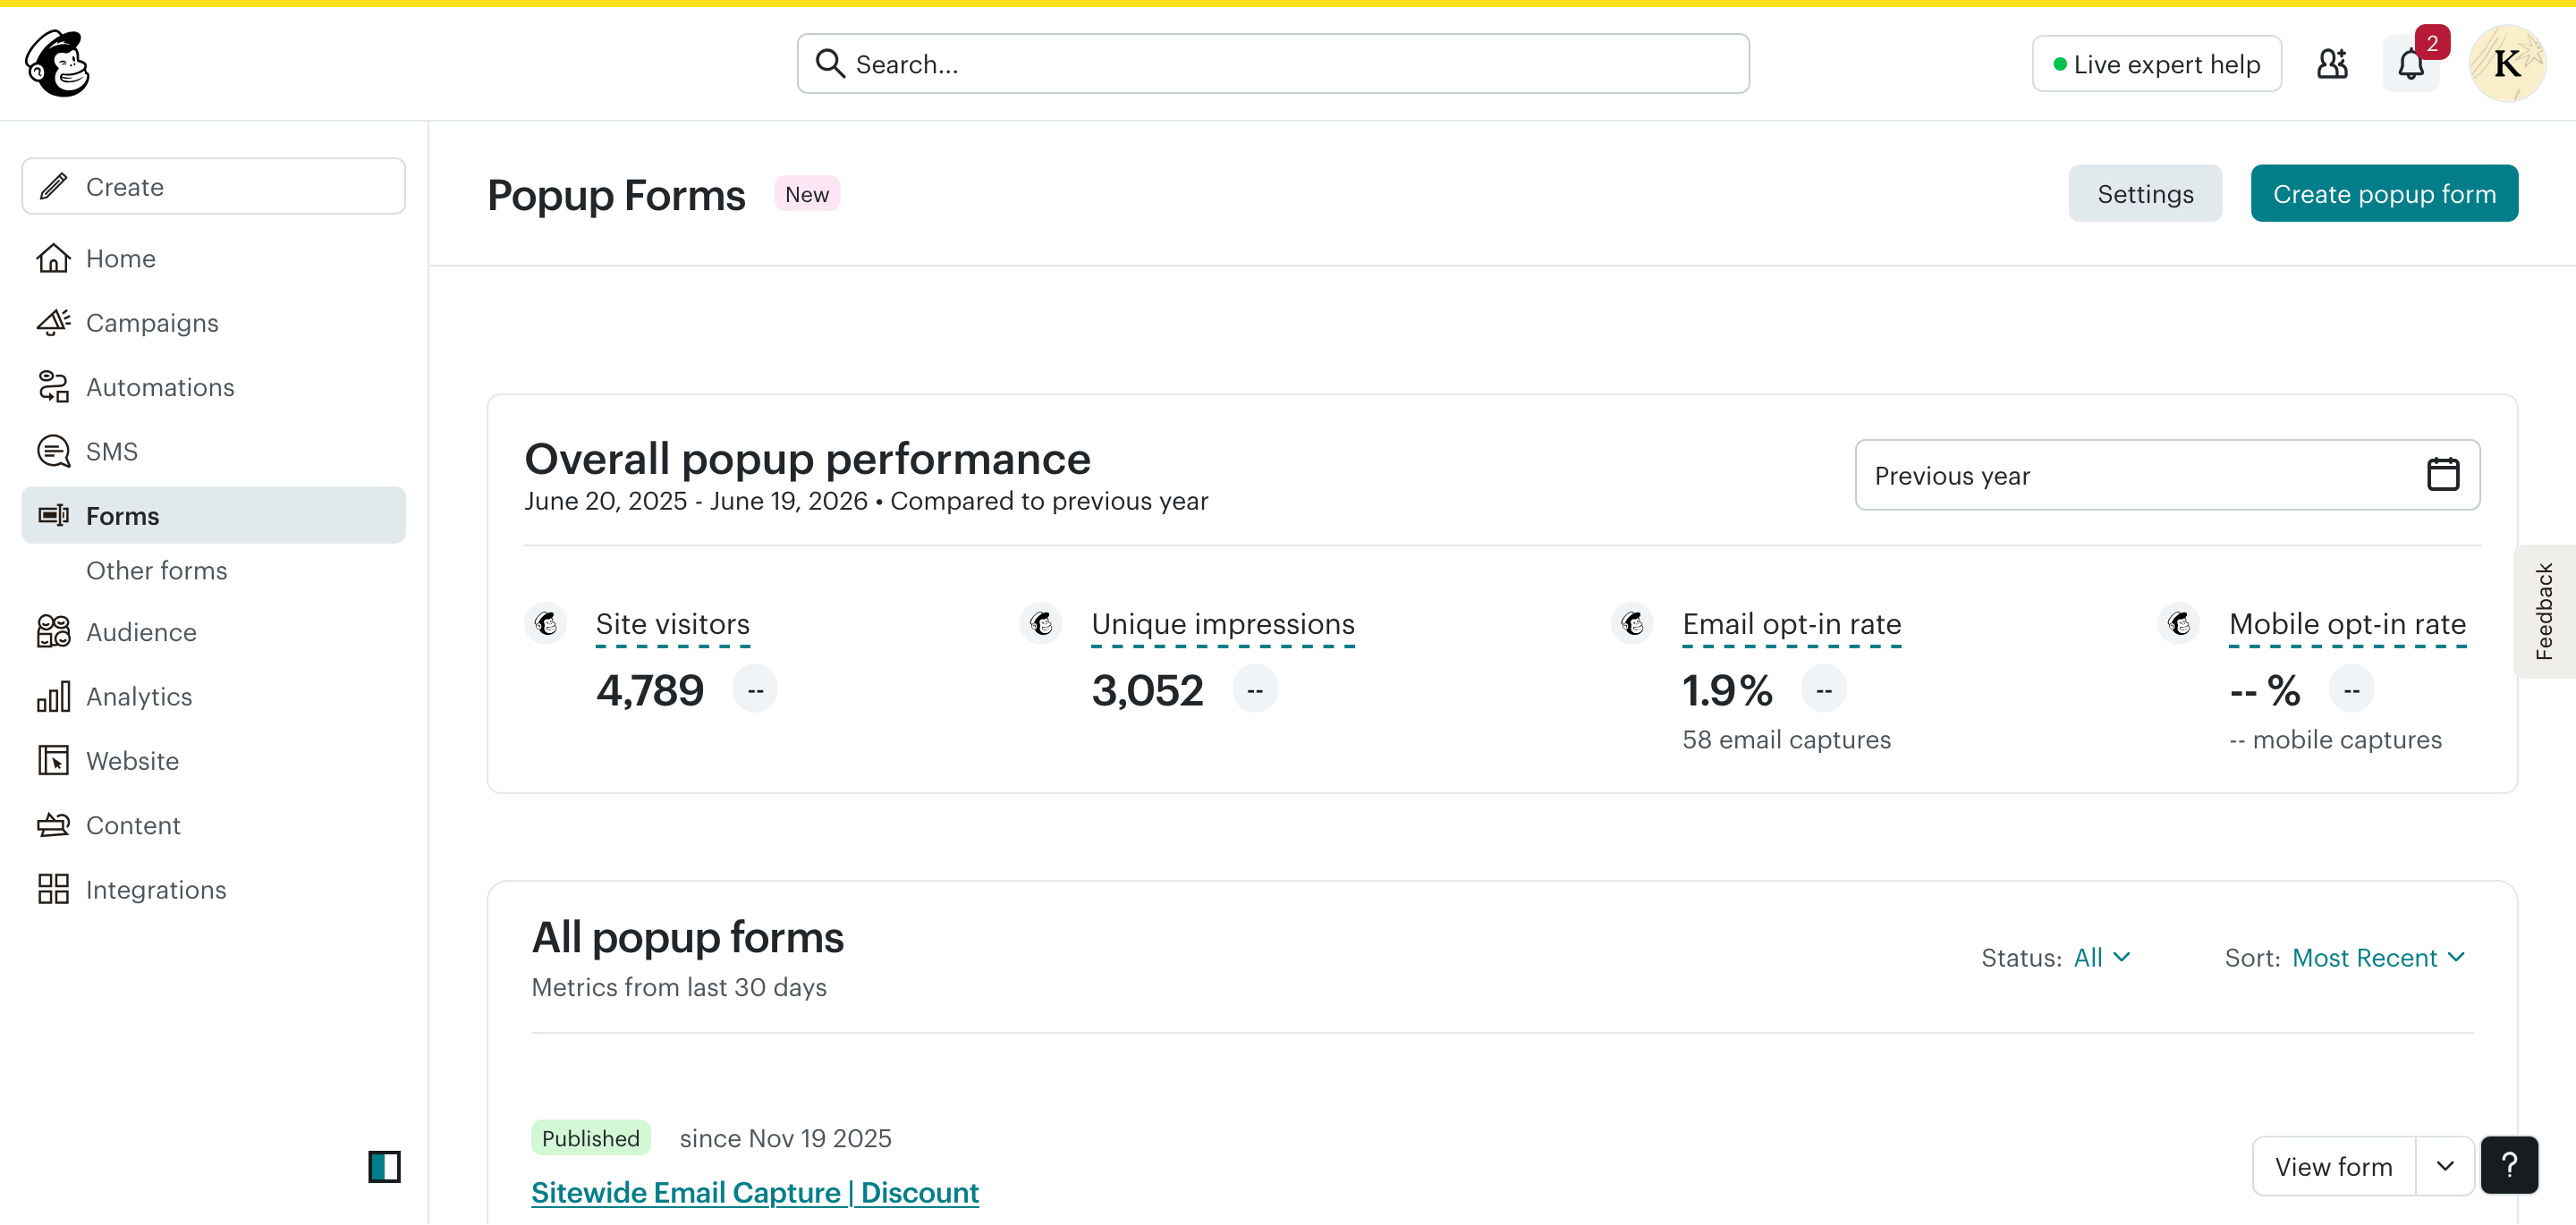
Task: Click the Freddie icon beside Unique impressions
Action: coord(1041,623)
